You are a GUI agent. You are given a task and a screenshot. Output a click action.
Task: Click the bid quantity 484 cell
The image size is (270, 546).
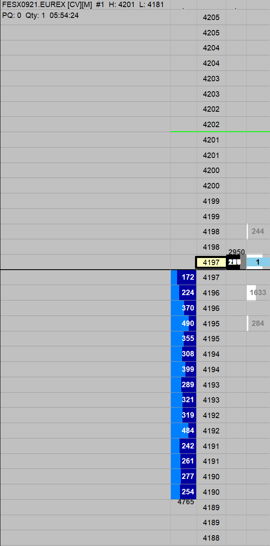click(184, 431)
